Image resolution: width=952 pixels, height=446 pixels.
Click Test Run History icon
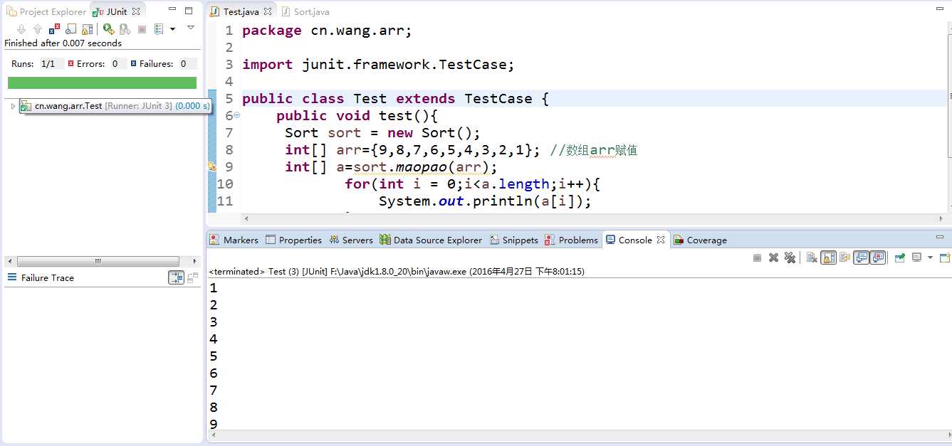[x=159, y=29]
